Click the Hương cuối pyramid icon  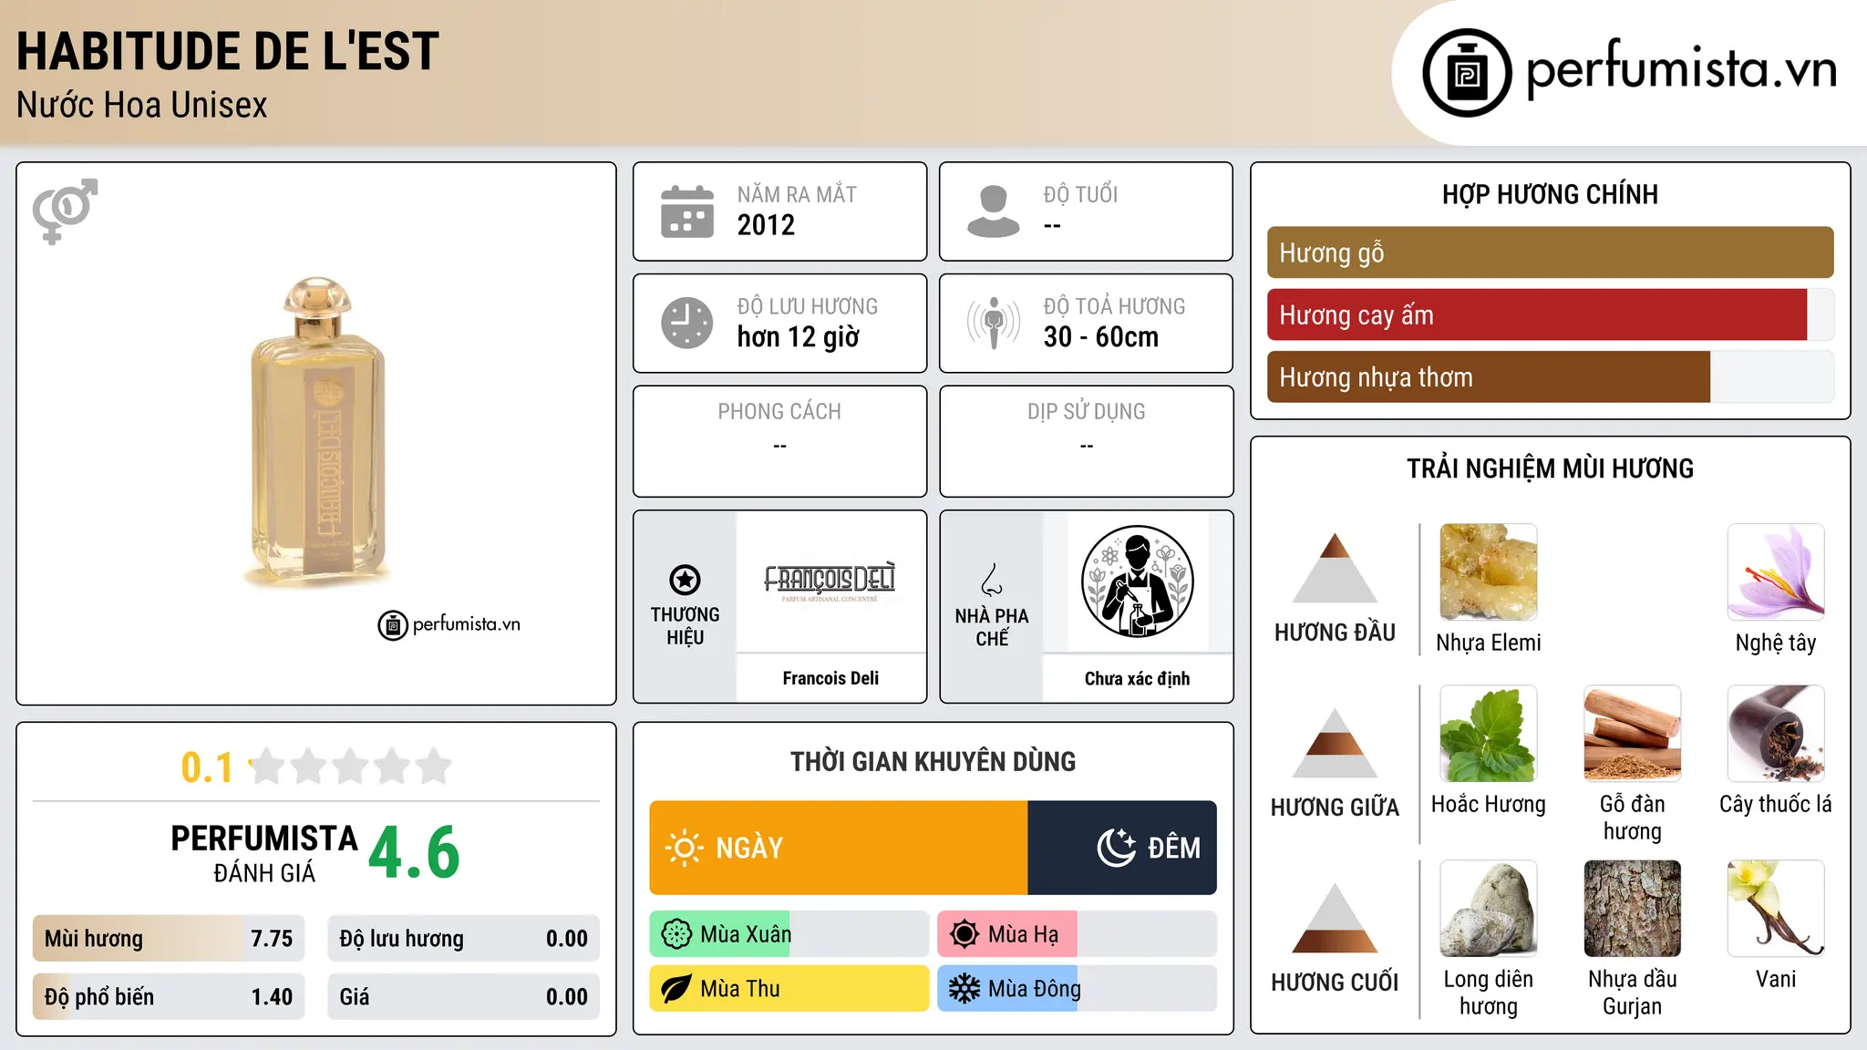point(1335,918)
